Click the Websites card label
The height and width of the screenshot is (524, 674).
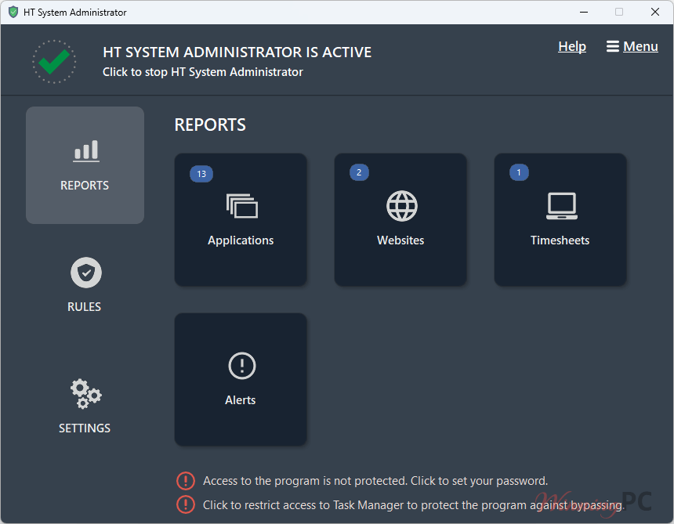click(400, 240)
